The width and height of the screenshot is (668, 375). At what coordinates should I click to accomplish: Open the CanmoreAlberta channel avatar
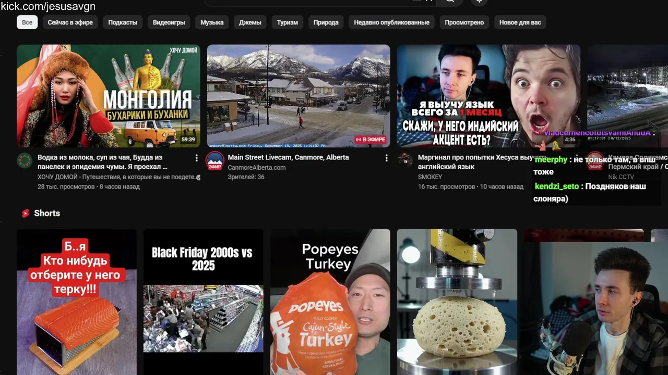(214, 161)
